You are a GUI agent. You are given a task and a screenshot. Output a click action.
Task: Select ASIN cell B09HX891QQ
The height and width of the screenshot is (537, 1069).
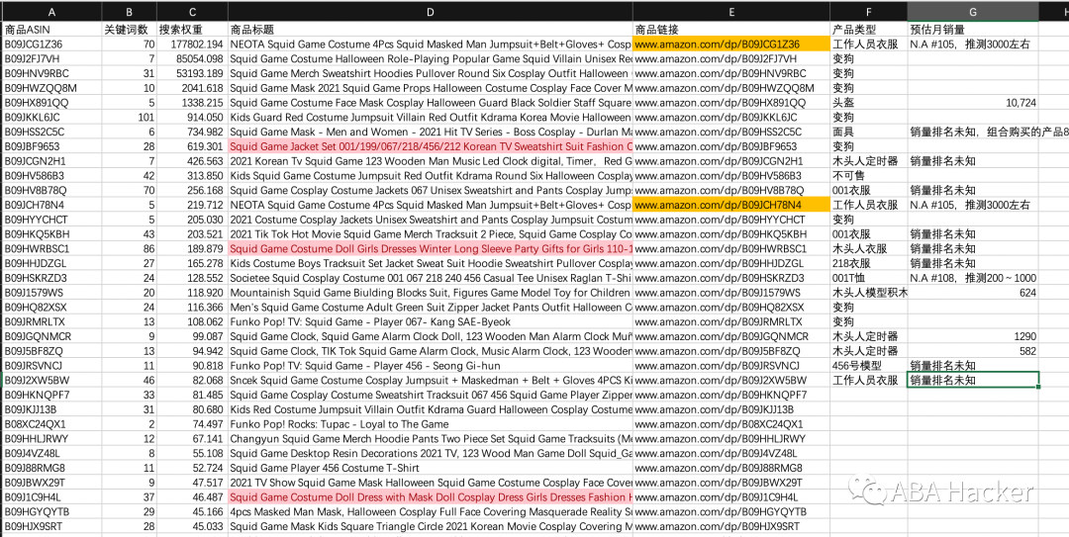(x=51, y=103)
